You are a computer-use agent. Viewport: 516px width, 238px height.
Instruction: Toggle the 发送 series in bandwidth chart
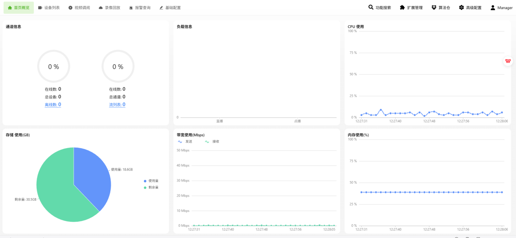pos(184,141)
